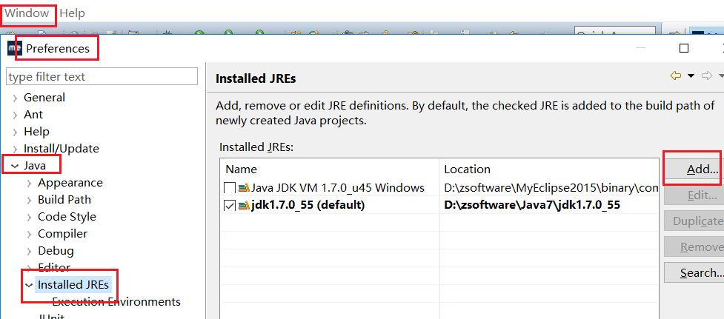724x319 pixels.
Task: Open Build Path preferences
Action: 64,200
